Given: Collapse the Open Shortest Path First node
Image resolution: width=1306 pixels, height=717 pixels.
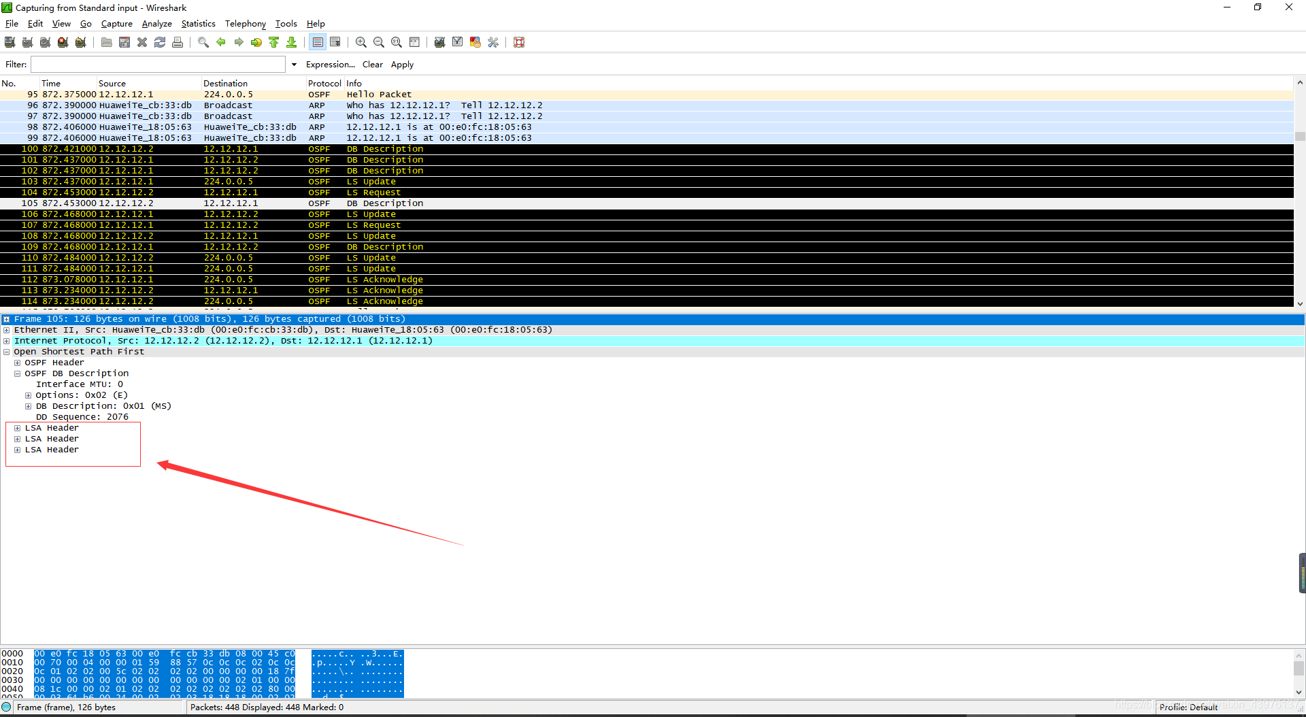Looking at the screenshot, I should pyautogui.click(x=6, y=352).
